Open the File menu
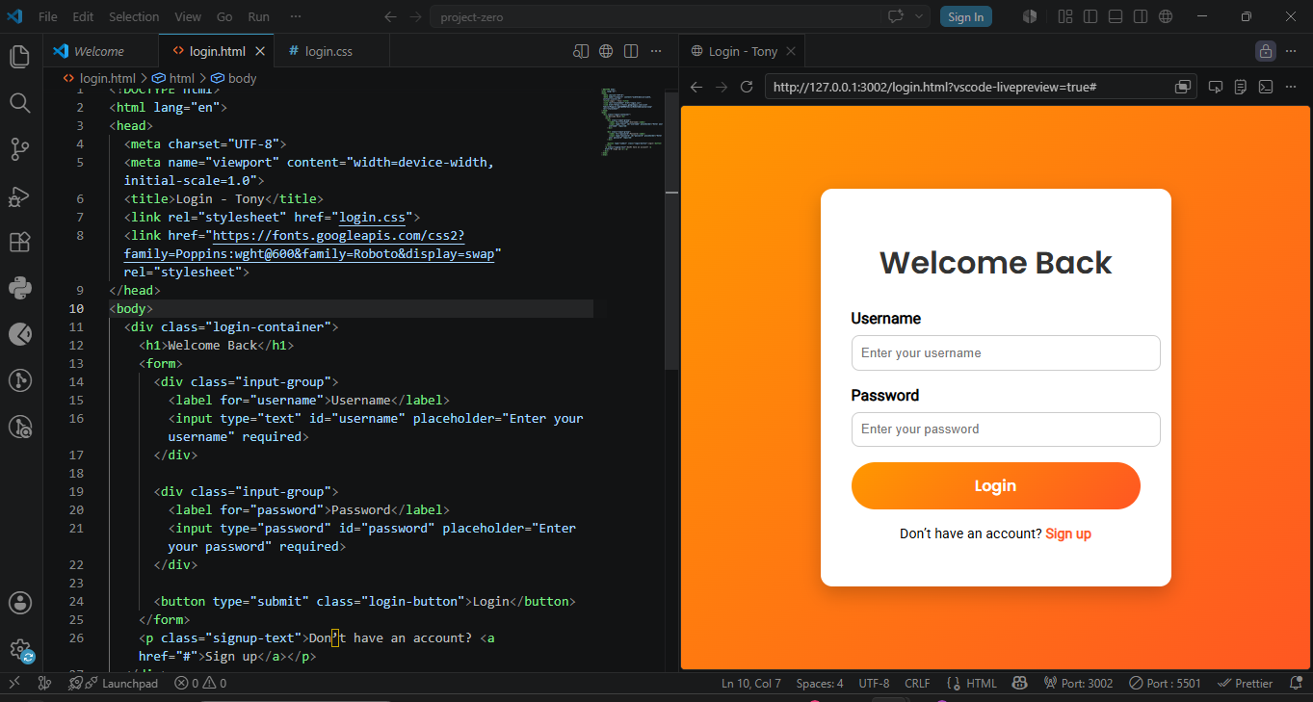The height and width of the screenshot is (702, 1313). 47,16
